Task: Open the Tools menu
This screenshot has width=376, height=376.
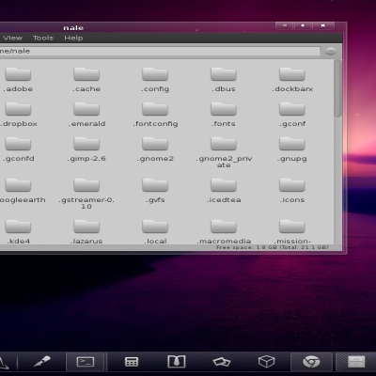Action: tap(43, 38)
